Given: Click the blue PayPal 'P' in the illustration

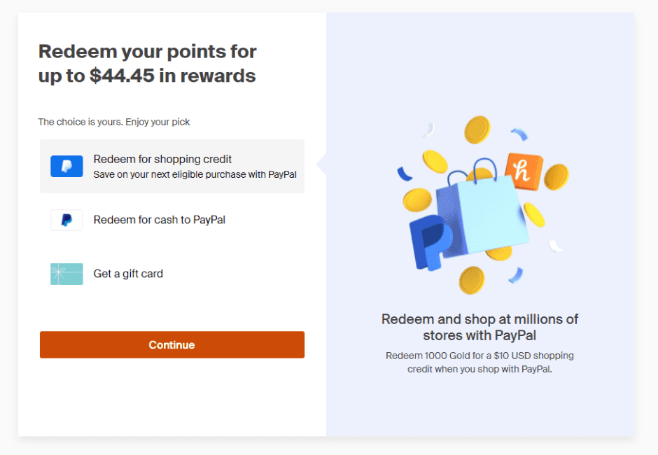Looking at the screenshot, I should [432, 241].
